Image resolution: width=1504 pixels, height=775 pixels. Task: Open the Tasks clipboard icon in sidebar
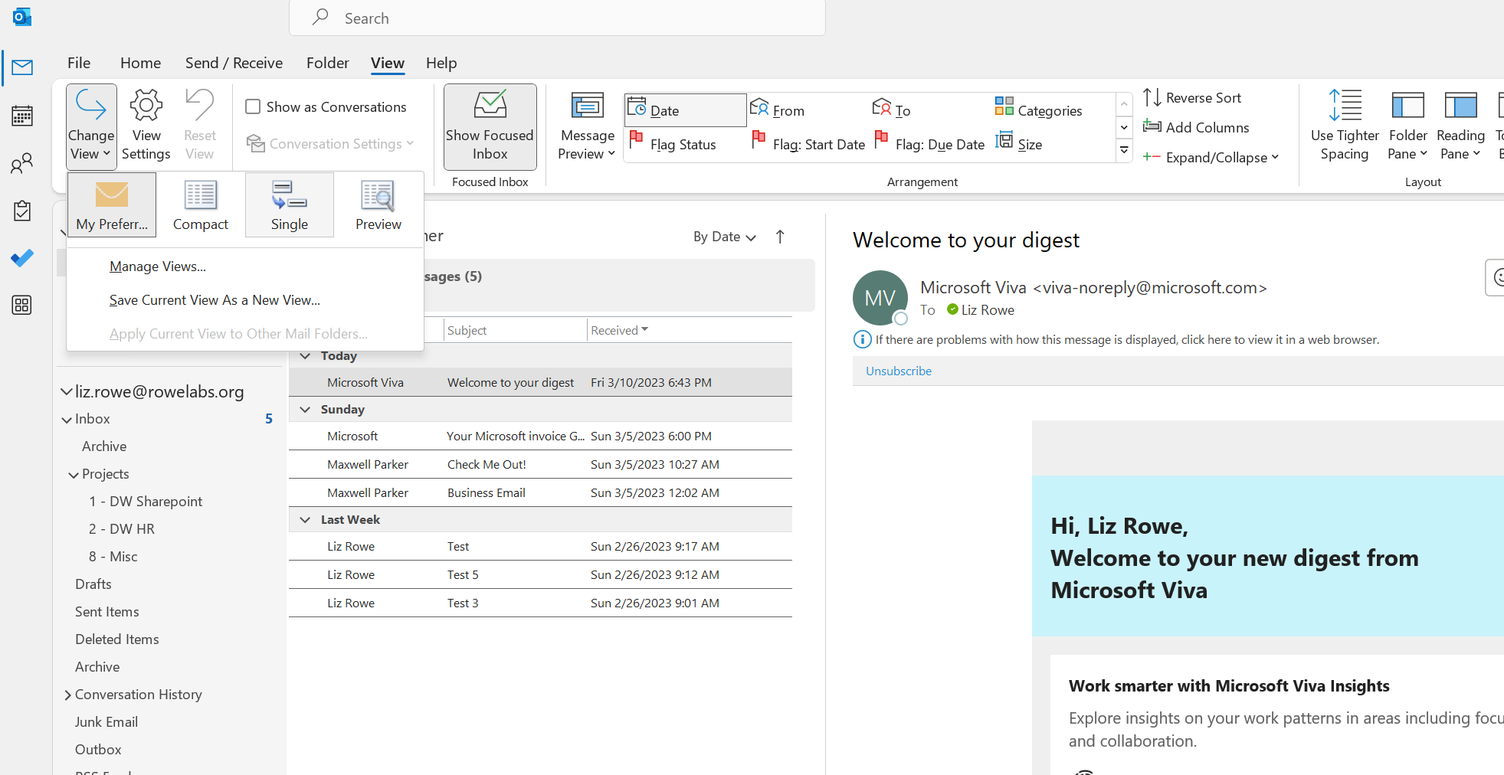[22, 211]
